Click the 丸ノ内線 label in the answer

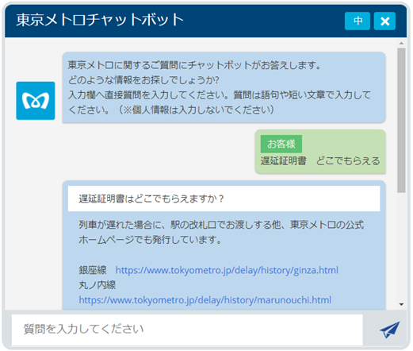pos(98,285)
